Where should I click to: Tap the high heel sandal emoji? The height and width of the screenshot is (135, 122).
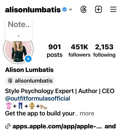[x=44, y=106]
